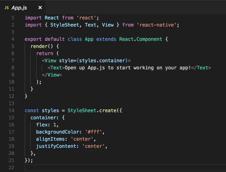This screenshot has width=226, height=172.
Task: Click 'react' string on line 1
Action: 86,18
